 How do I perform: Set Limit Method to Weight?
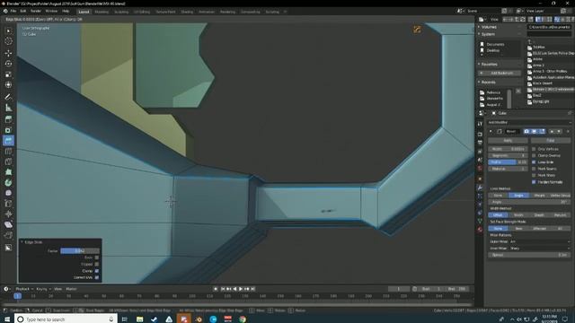[539, 196]
